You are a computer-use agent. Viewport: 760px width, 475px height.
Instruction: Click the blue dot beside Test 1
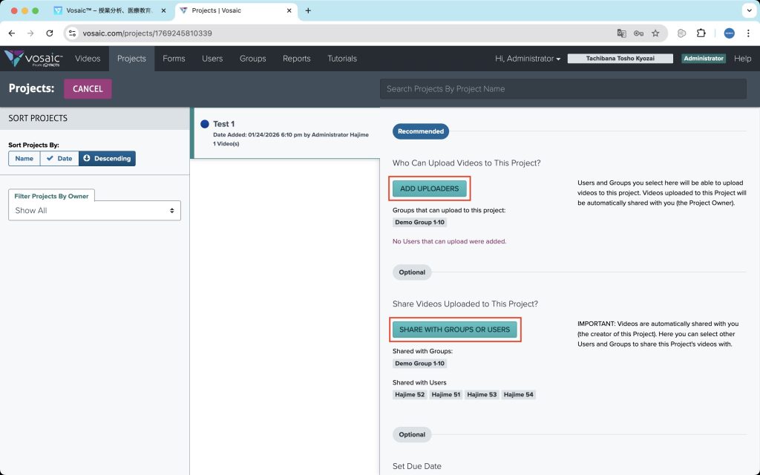[205, 124]
